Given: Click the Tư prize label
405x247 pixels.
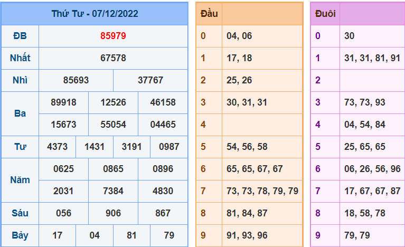Looking at the screenshot, I should tap(20, 147).
